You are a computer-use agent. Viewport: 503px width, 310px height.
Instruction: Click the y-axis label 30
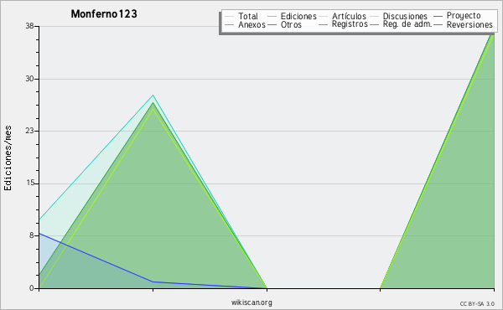point(30,79)
